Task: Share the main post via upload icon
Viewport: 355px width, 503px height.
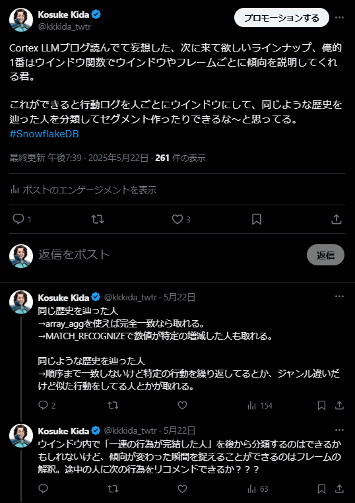Action: click(x=336, y=219)
